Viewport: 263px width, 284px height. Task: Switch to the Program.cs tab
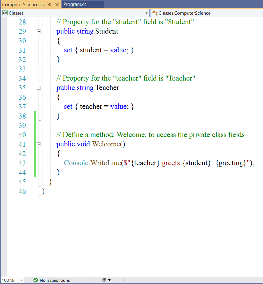click(x=75, y=4)
